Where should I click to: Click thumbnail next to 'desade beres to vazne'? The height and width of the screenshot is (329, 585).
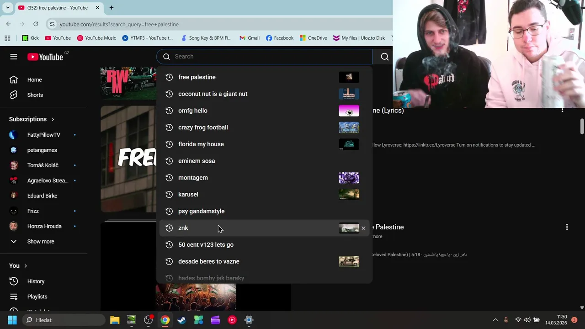point(349,261)
